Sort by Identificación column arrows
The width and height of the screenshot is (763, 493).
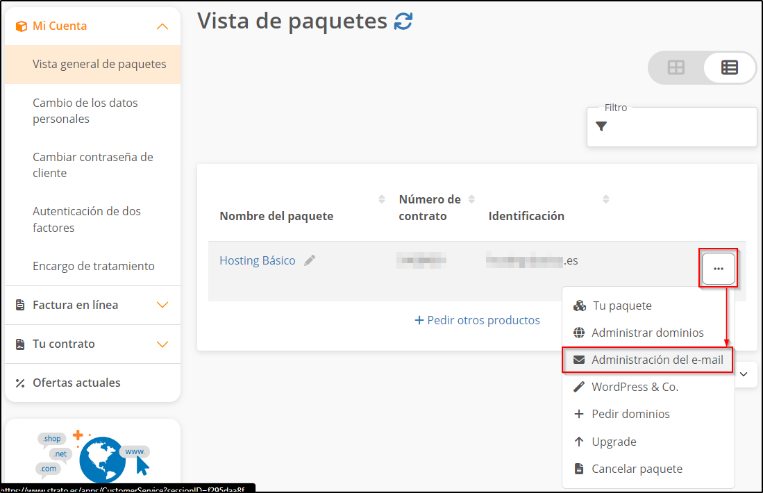click(x=605, y=200)
